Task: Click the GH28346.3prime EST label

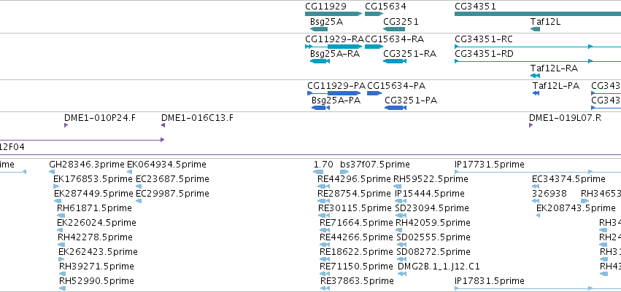Action: (x=87, y=165)
